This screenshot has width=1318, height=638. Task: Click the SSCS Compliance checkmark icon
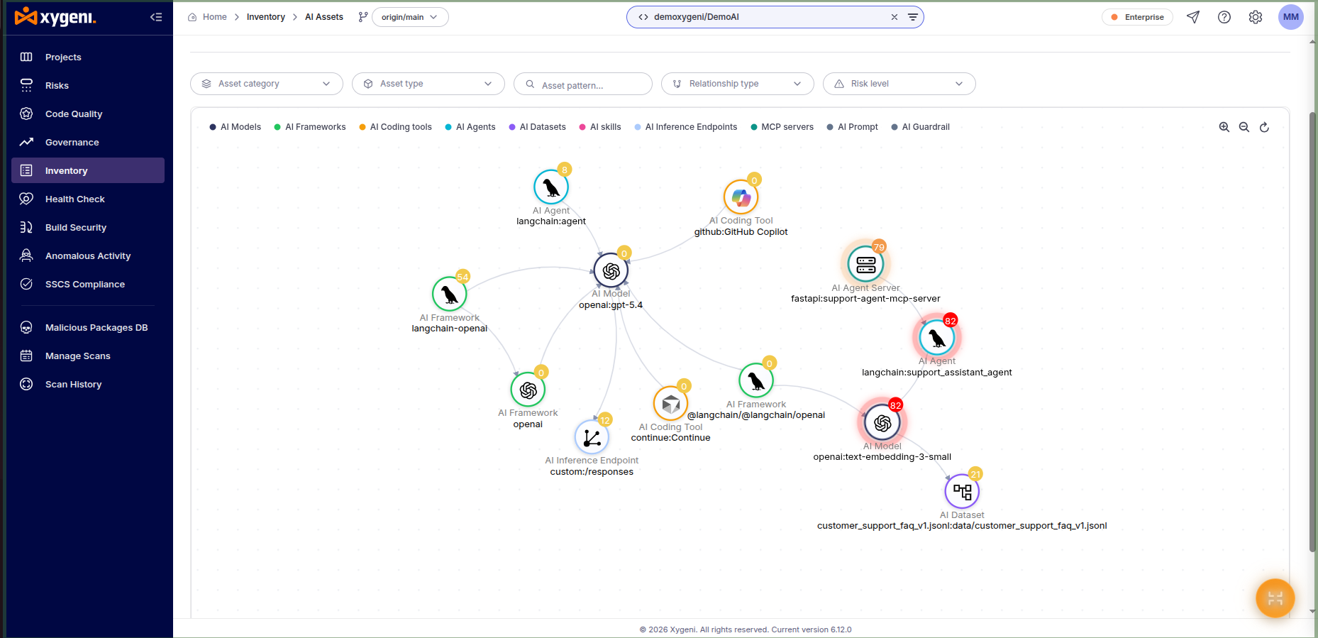[x=26, y=284]
